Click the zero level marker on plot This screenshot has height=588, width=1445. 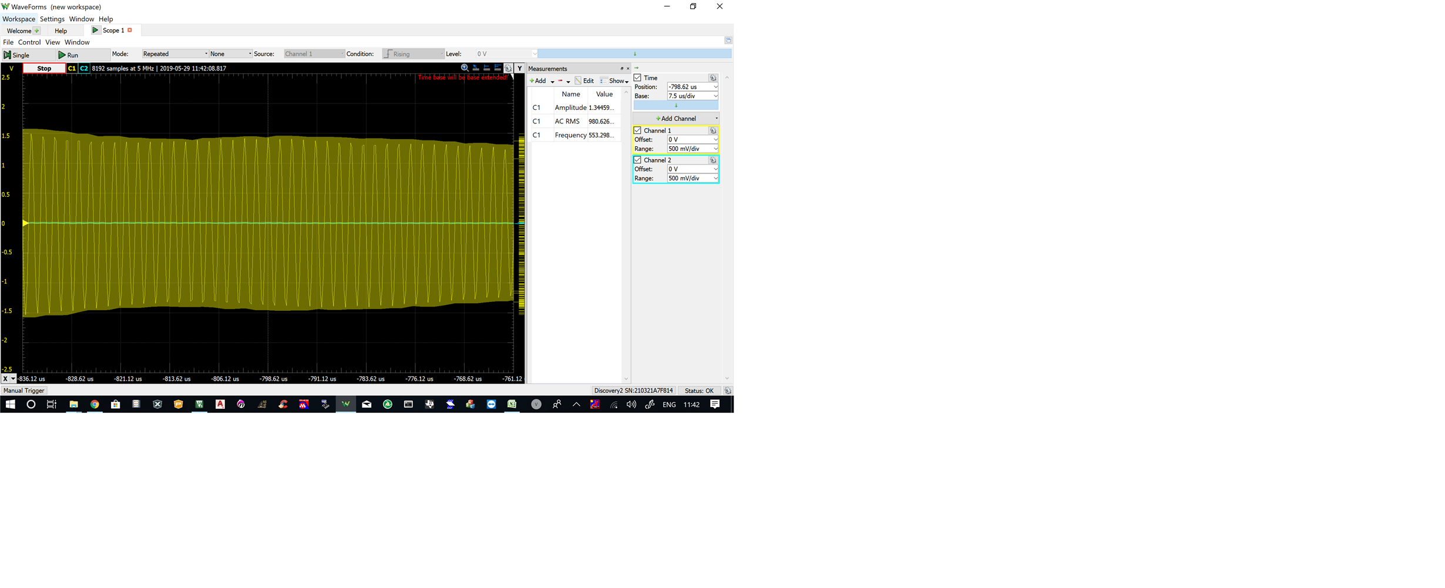[x=25, y=223]
